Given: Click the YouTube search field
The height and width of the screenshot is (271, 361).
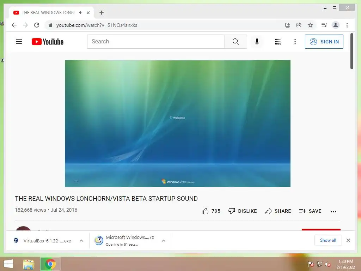Looking at the screenshot, I should tap(156, 42).
